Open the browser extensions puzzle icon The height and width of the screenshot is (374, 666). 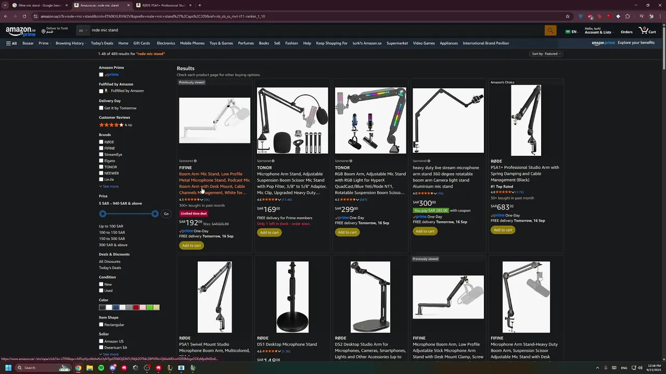[627, 16]
